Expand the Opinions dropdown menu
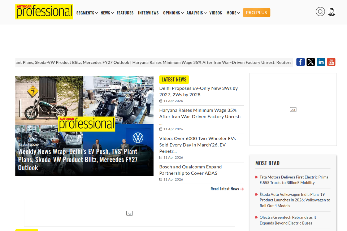 point(173,13)
